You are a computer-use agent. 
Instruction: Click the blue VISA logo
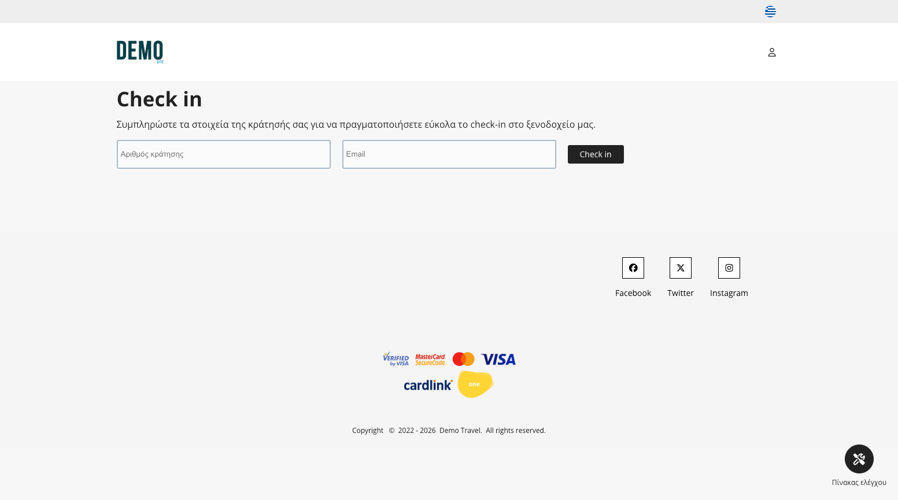(x=498, y=360)
